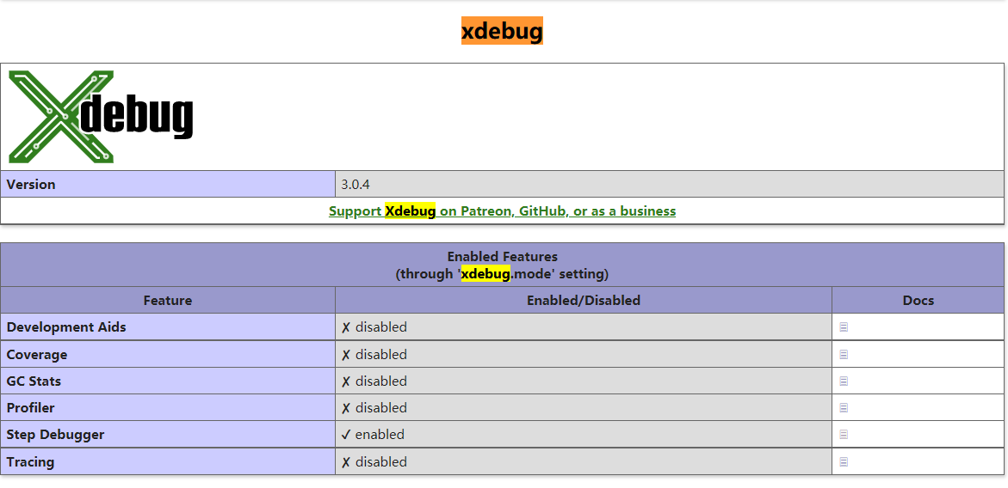1008x488 pixels.
Task: Click the enabled status for Step Debugger
Action: [373, 435]
